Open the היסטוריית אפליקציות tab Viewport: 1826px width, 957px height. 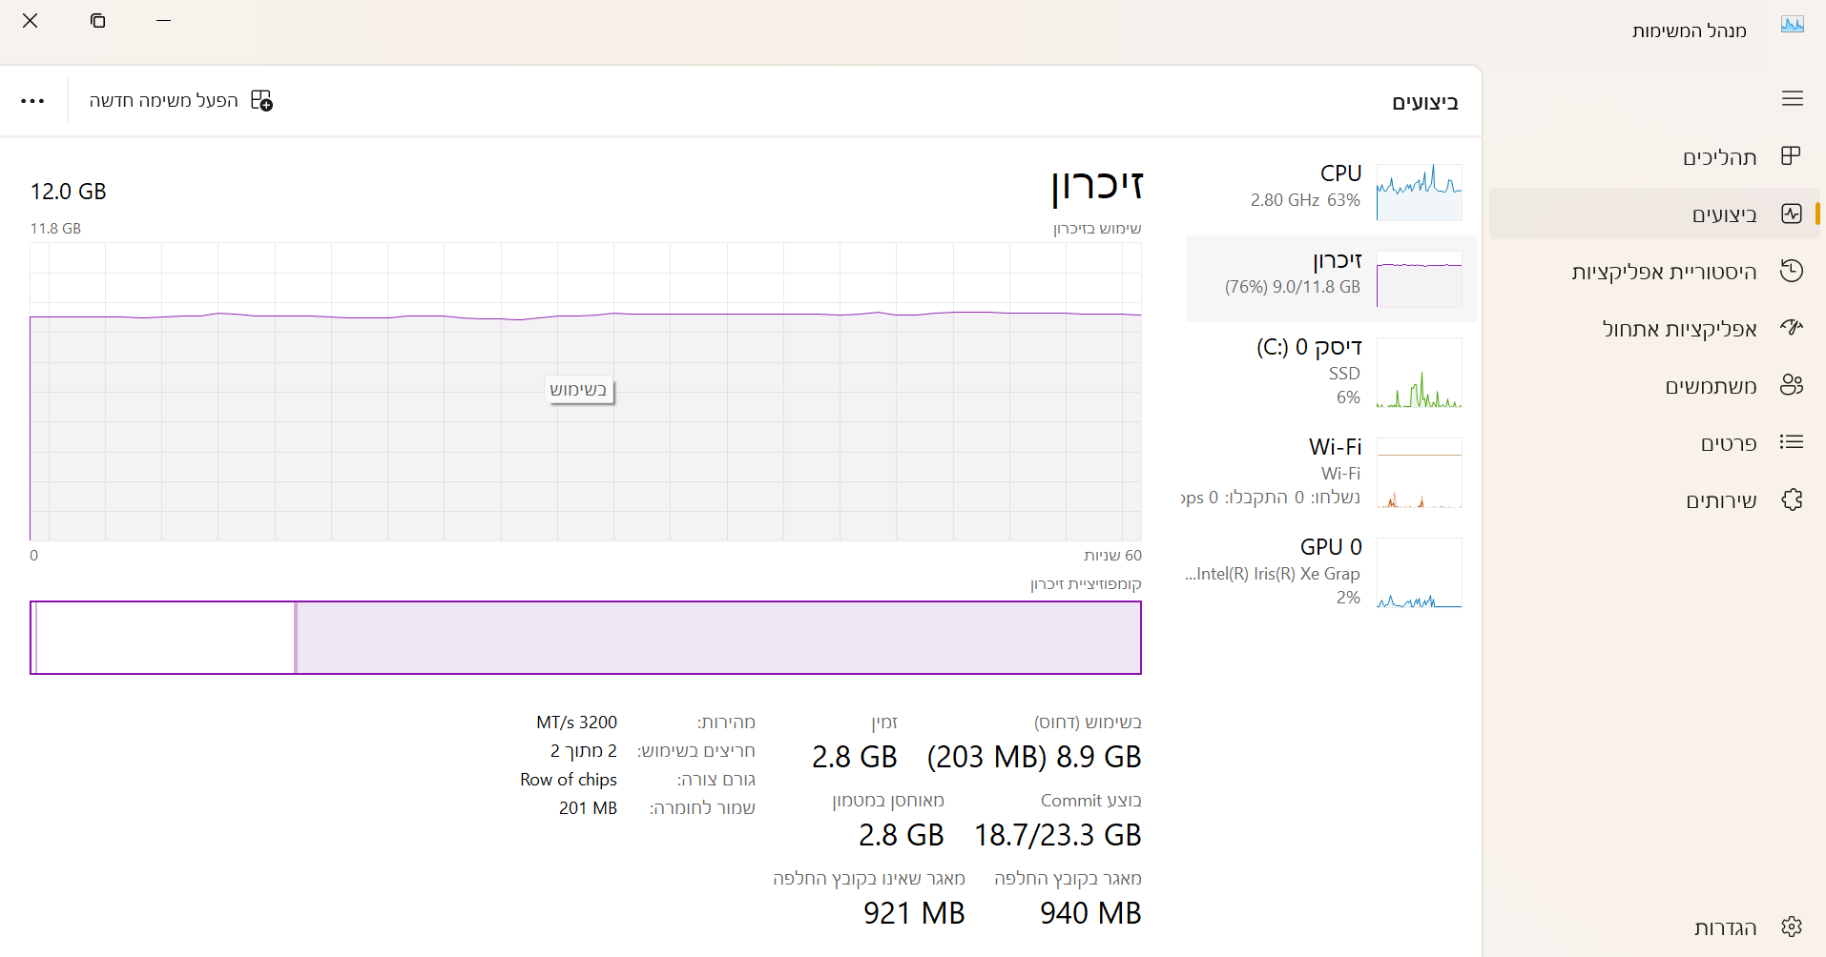click(1654, 272)
